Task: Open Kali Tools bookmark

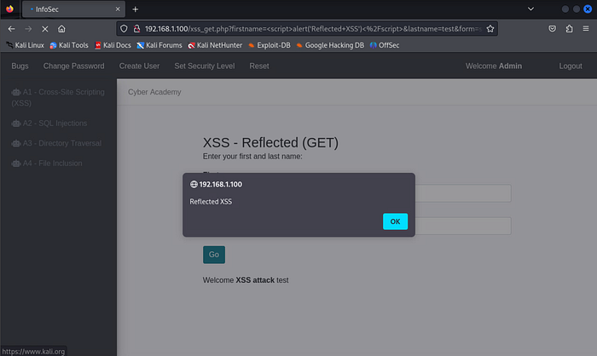Action: pyautogui.click(x=69, y=45)
